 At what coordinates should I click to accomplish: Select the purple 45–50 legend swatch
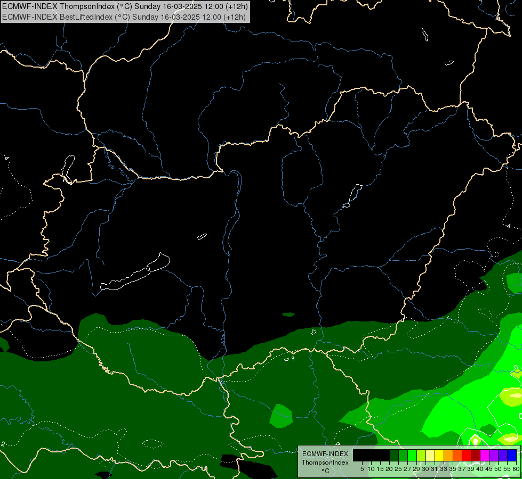(x=494, y=455)
